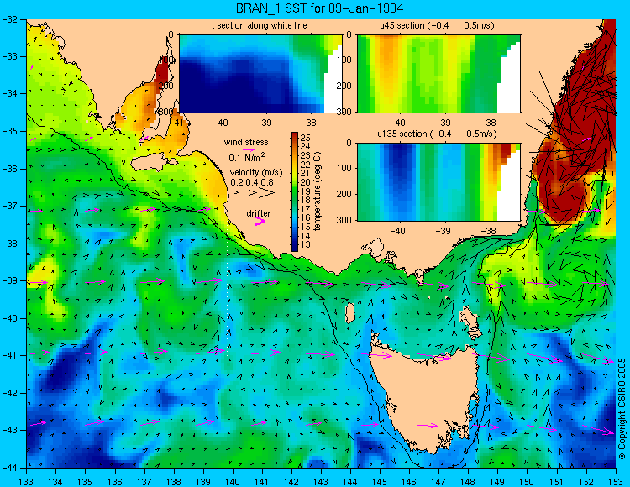Click latitude tick label -36
Image resolution: width=630 pixels, height=487 pixels.
click(x=9, y=169)
